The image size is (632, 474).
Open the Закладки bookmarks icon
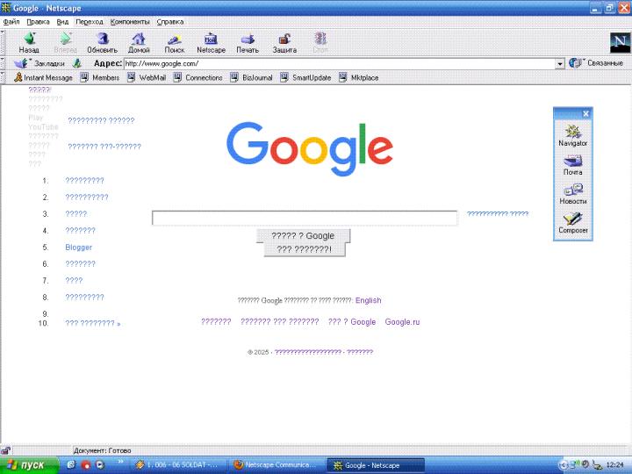[21, 63]
